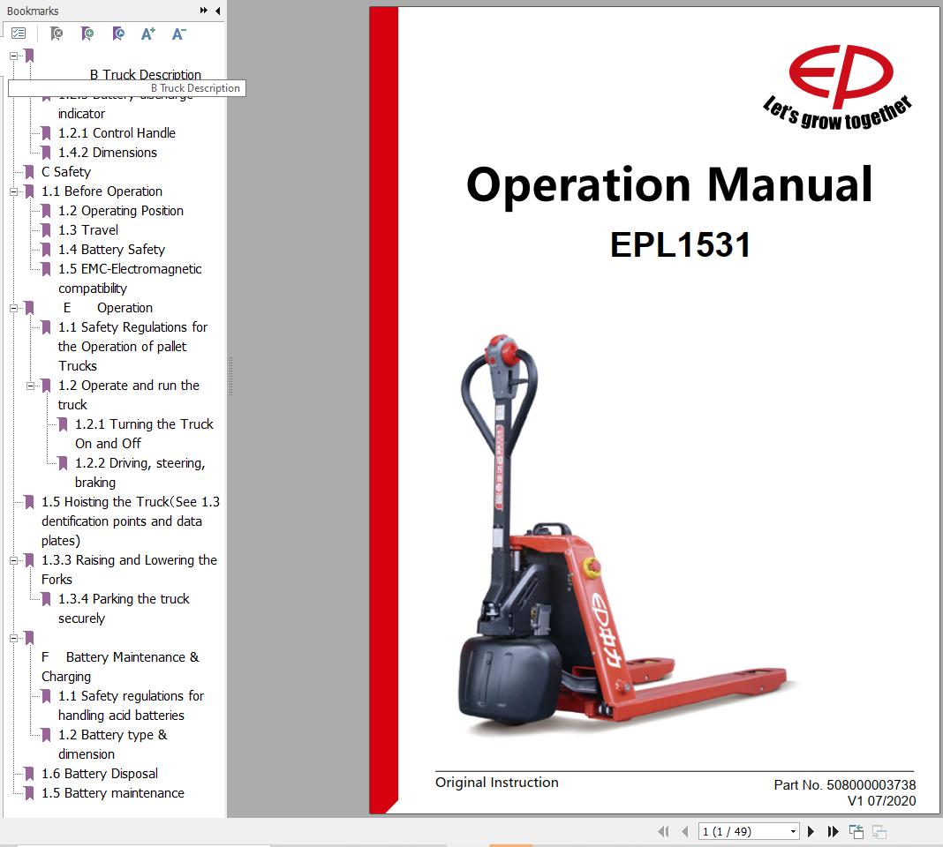Click the panel splitter grip handle
Image resolution: width=943 pixels, height=847 pixels.
click(230, 377)
